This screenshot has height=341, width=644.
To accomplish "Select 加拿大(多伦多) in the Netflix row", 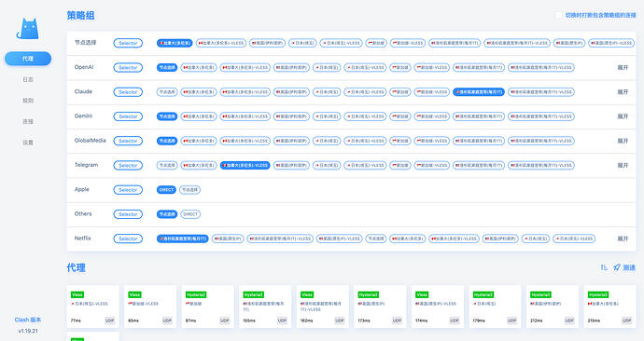I will pos(408,239).
